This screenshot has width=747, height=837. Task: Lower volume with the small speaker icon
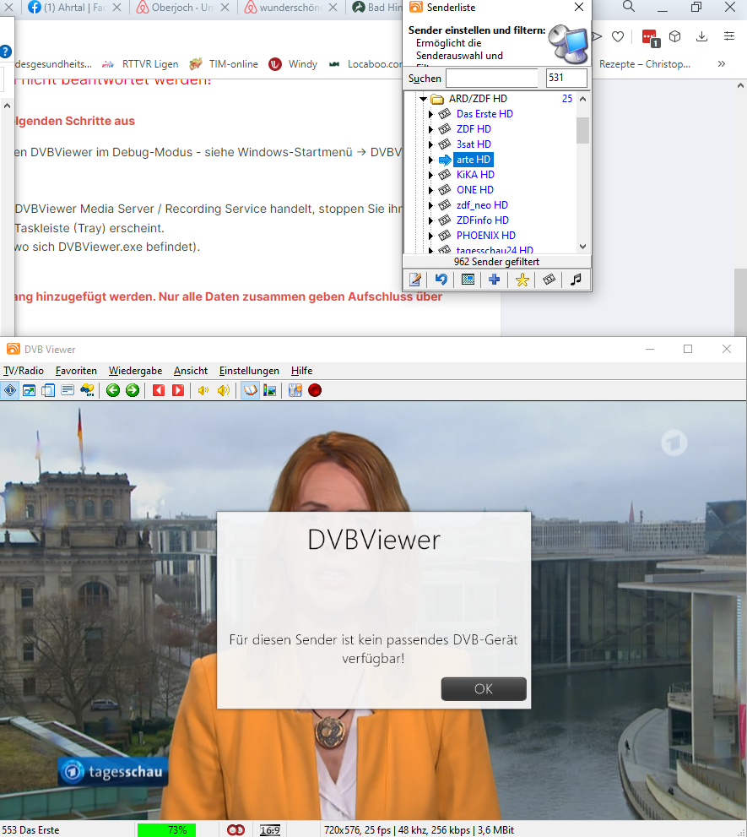point(203,391)
